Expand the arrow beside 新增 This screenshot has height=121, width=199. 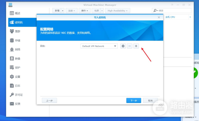point(63,11)
